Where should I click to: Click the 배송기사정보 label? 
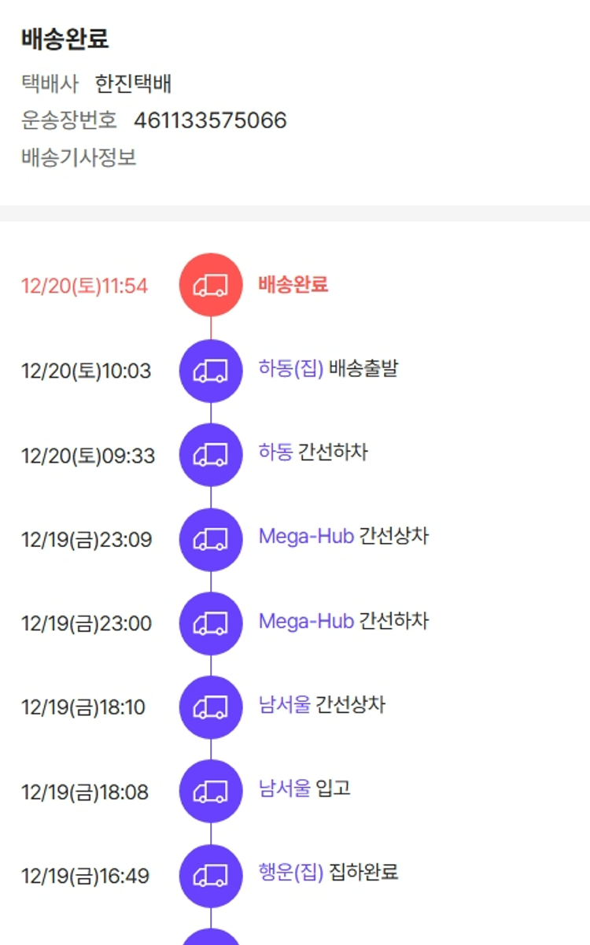point(79,157)
